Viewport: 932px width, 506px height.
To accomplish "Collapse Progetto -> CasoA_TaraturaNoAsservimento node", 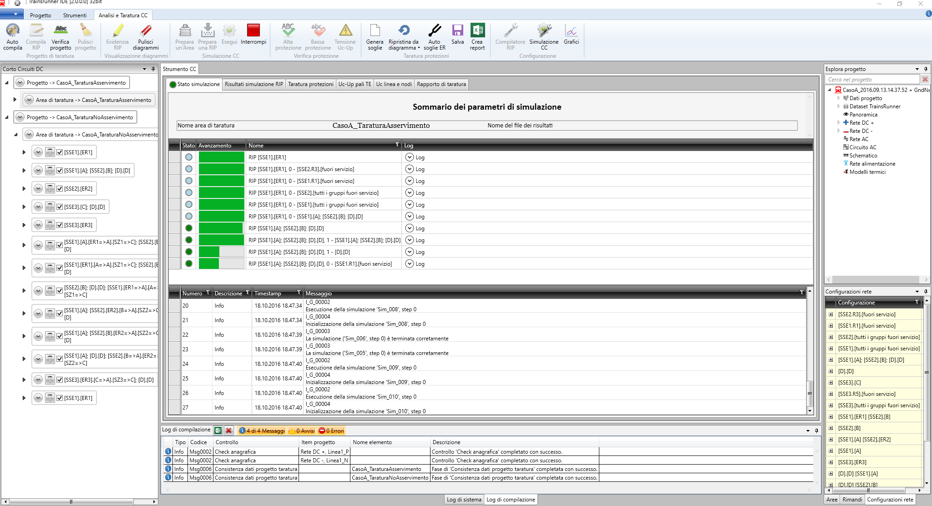I will [6, 117].
